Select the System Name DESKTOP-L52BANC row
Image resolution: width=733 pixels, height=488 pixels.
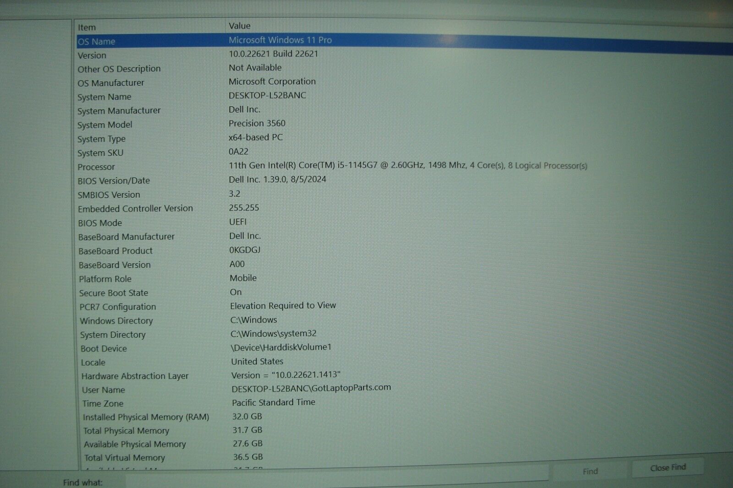(183, 96)
